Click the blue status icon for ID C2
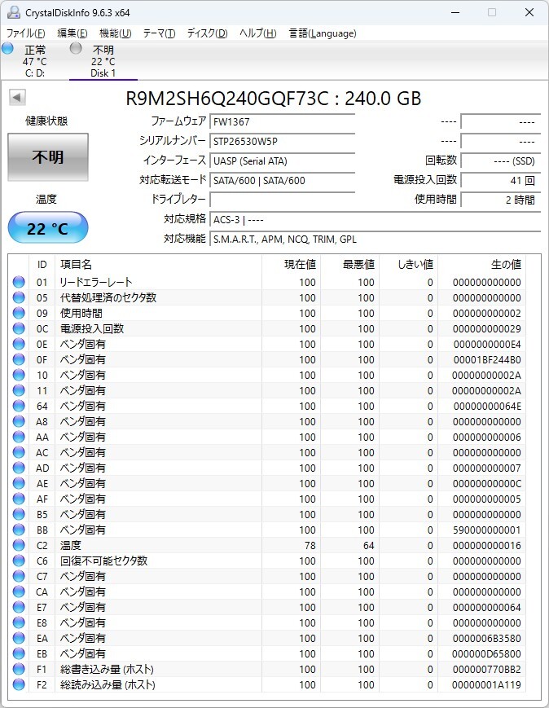549x708 pixels. 19,545
